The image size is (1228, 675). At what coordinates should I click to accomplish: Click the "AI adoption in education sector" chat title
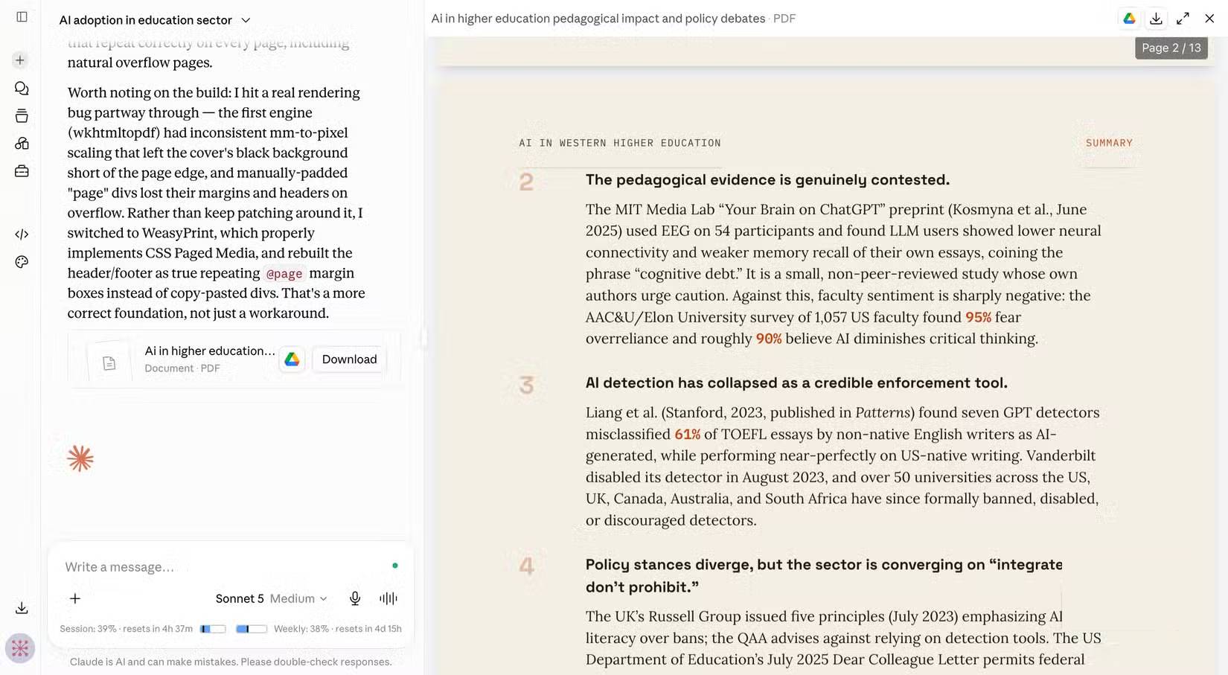pyautogui.click(x=146, y=20)
